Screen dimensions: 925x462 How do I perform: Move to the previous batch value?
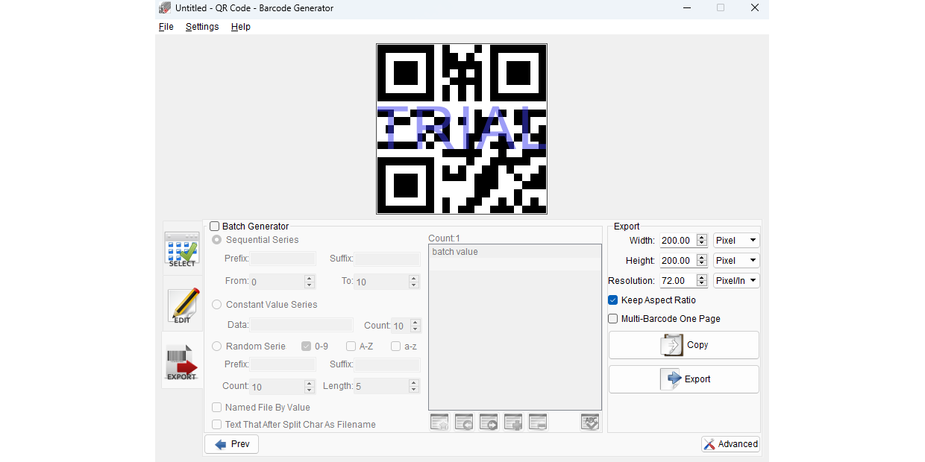pos(464,422)
